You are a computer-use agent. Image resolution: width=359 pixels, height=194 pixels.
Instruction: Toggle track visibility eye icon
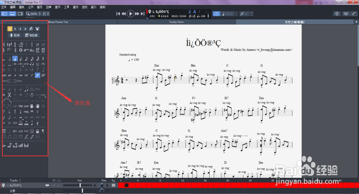point(47,185)
